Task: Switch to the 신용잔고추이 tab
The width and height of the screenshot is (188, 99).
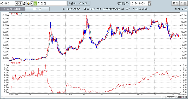Action: tap(13, 9)
